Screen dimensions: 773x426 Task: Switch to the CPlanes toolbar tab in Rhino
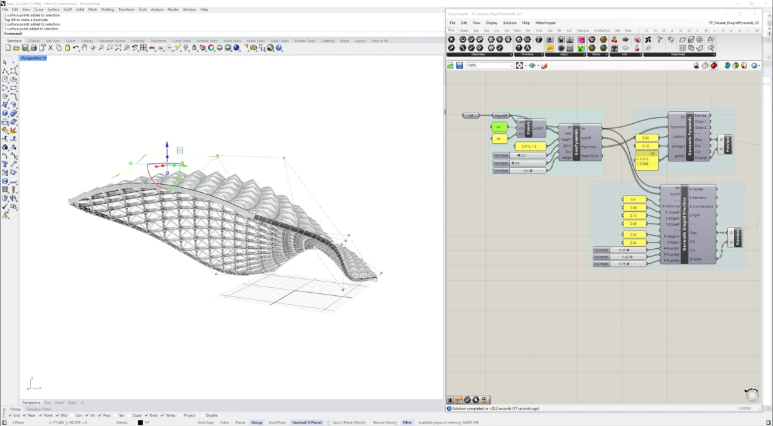point(34,41)
